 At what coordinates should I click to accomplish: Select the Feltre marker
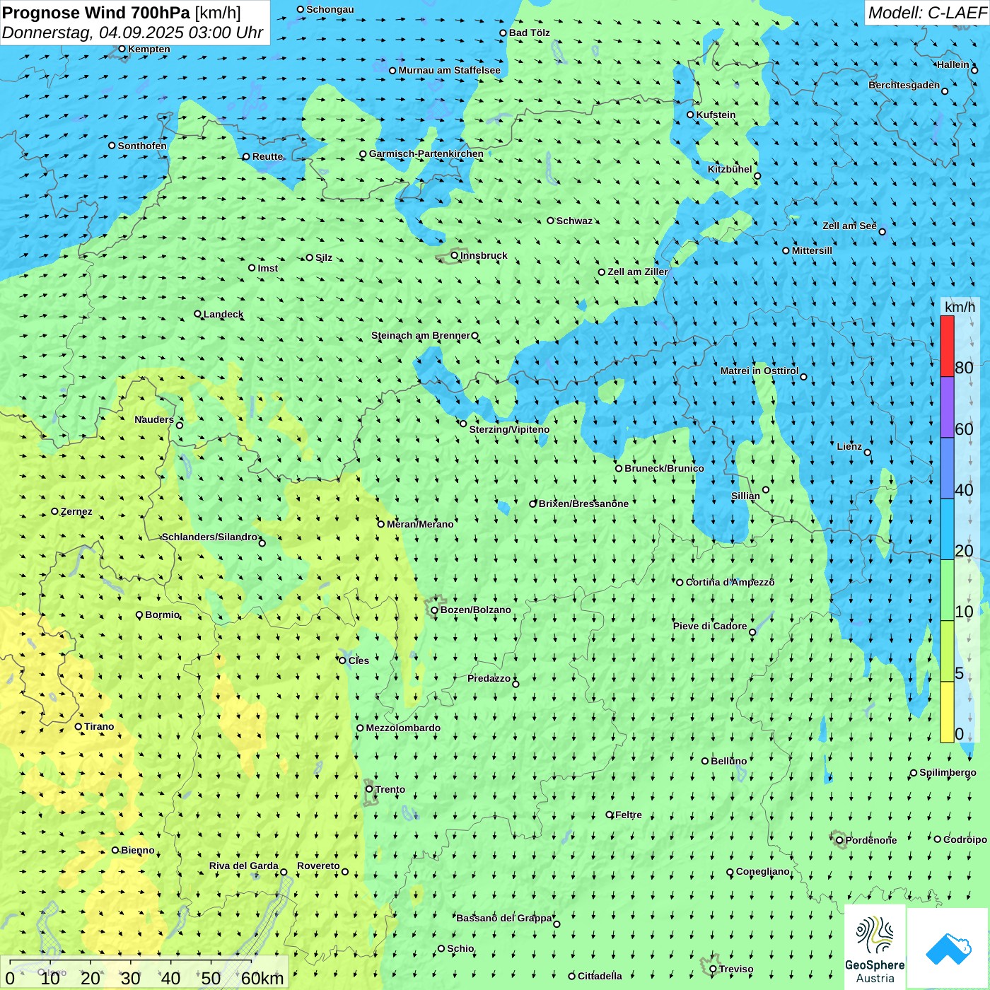tap(610, 815)
